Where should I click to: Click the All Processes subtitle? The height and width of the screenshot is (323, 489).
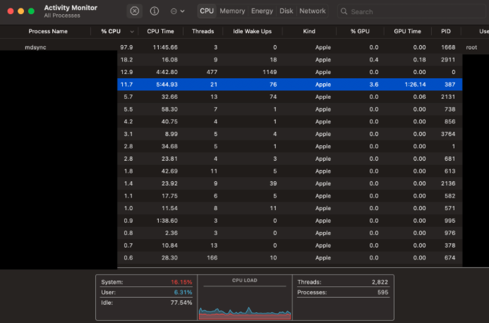coord(62,16)
